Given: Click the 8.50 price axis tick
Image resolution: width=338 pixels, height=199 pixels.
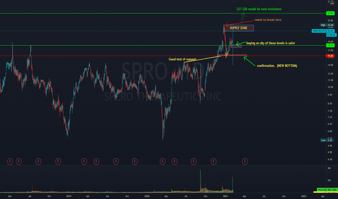Looking at the screenshot, I should (330, 104).
